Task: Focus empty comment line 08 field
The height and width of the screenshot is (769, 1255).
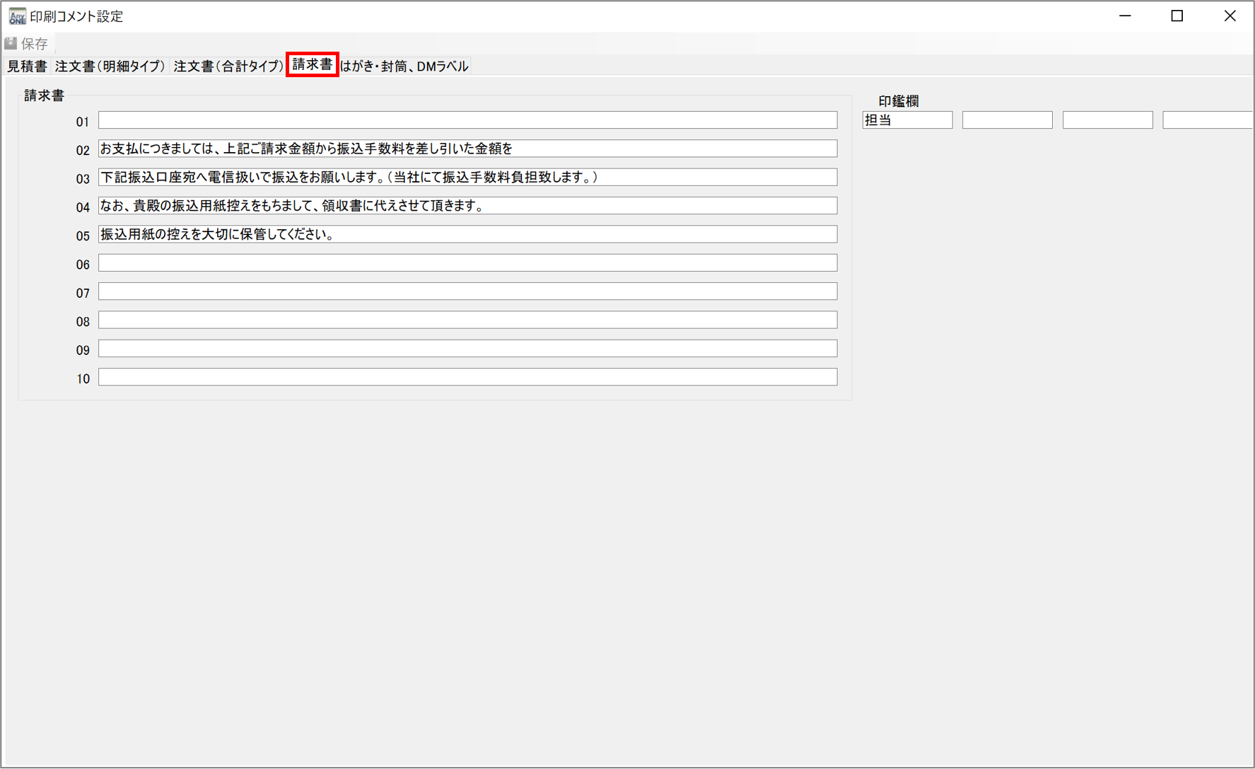Action: [x=467, y=320]
